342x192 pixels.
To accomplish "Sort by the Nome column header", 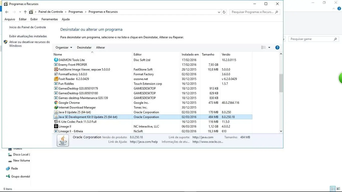I will [x=92, y=54].
